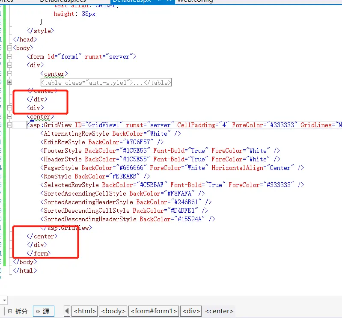Select the center breadcrumb tag
Screen dimensions: 342x318
219,311
